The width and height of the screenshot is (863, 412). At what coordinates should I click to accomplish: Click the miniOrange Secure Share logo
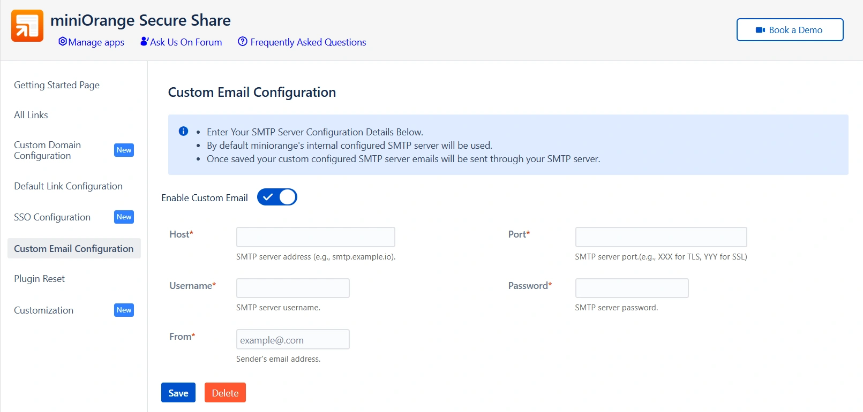pyautogui.click(x=27, y=25)
